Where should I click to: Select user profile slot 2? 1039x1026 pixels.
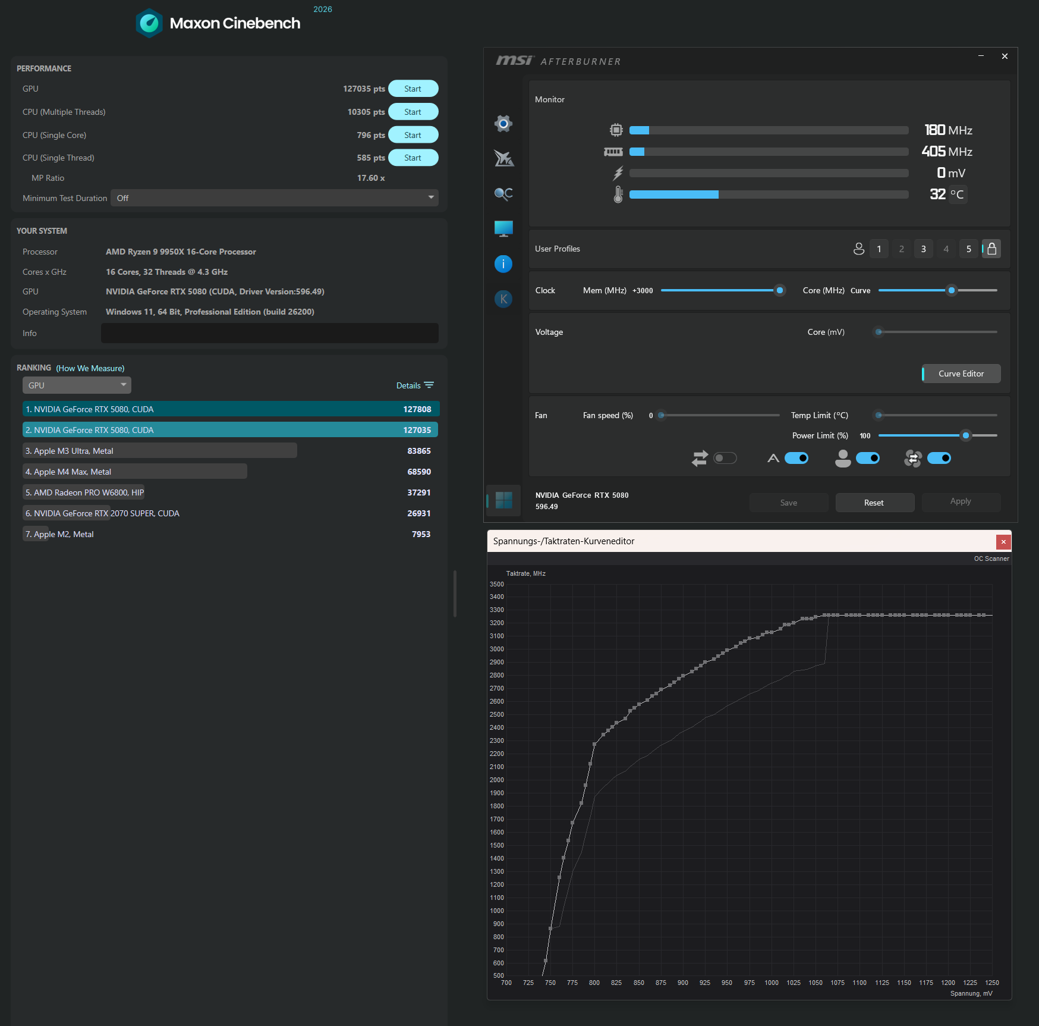pyautogui.click(x=902, y=249)
